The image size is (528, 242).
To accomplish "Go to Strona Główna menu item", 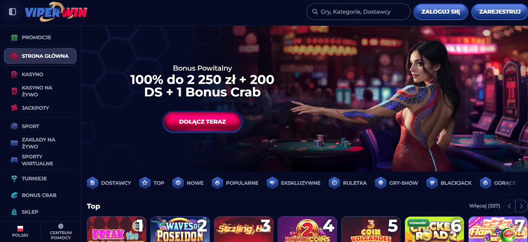I will pos(40,56).
